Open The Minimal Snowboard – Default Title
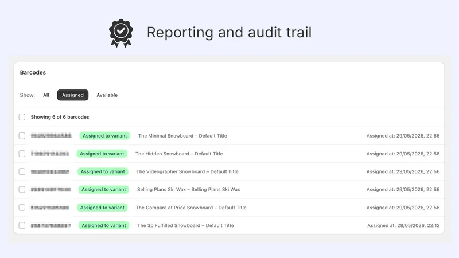 tap(182, 136)
